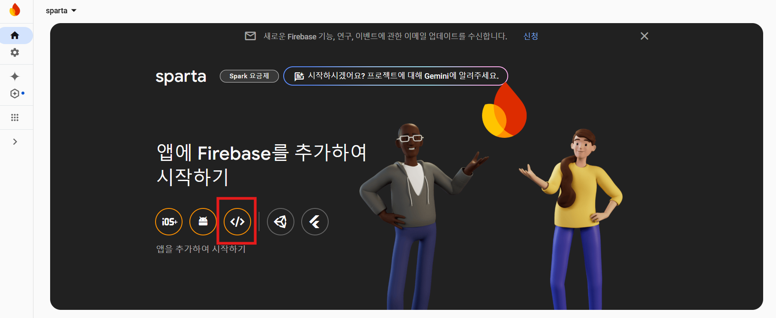Image resolution: width=776 pixels, height=318 pixels.
Task: Click the banner email update message text
Action: (385, 36)
